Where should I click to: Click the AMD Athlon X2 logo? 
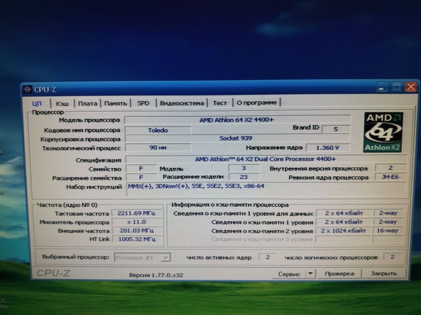click(x=383, y=132)
